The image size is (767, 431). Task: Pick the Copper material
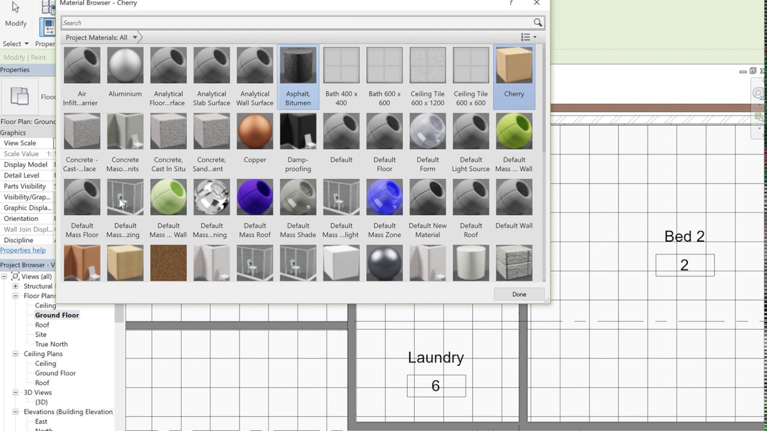(255, 142)
